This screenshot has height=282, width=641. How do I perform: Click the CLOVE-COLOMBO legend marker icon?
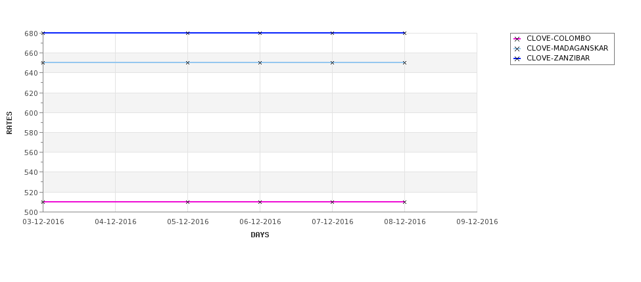517,39
